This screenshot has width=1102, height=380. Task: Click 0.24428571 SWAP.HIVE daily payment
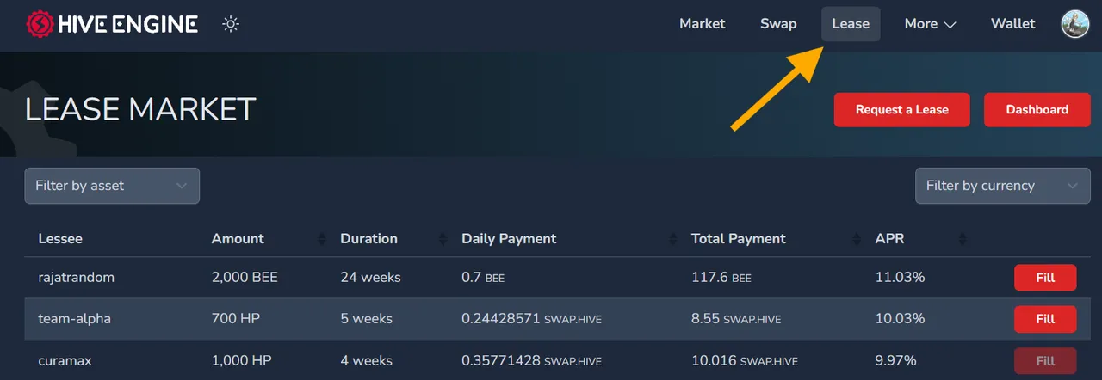pos(531,319)
